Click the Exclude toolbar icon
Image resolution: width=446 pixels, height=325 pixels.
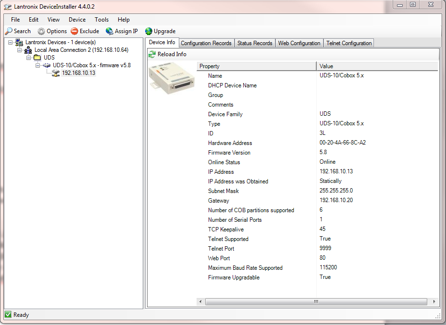coord(74,31)
